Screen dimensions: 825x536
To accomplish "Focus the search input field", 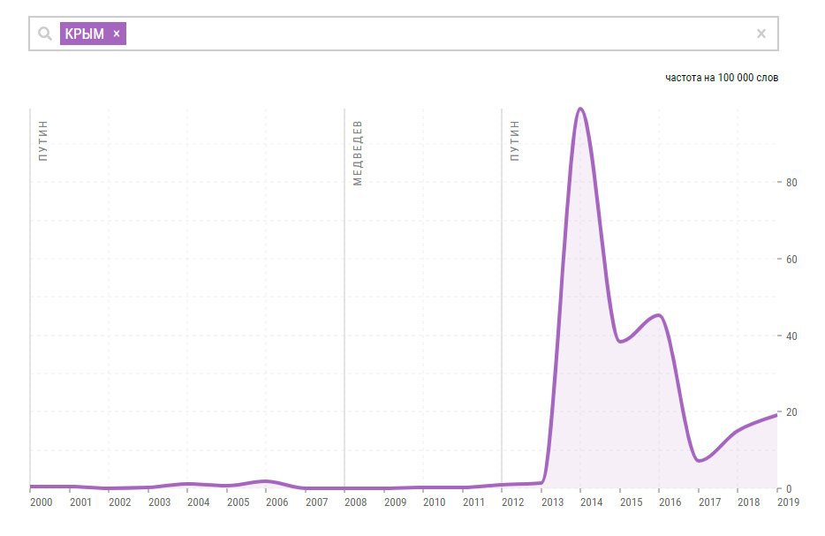I will click(404, 34).
